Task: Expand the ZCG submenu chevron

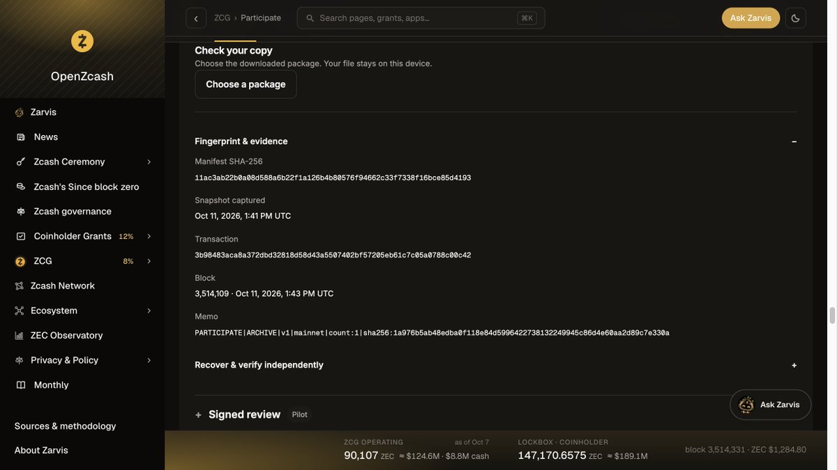Action: pos(149,261)
